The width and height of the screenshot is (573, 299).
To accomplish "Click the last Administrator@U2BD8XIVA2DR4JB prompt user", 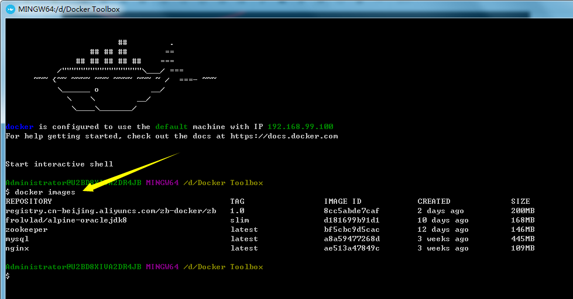I will pyautogui.click(x=73, y=267).
